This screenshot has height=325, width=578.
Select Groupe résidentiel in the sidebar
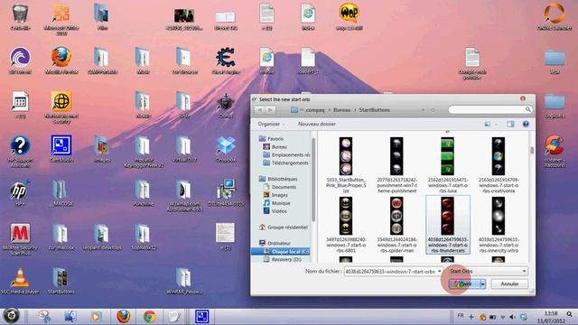tap(287, 227)
